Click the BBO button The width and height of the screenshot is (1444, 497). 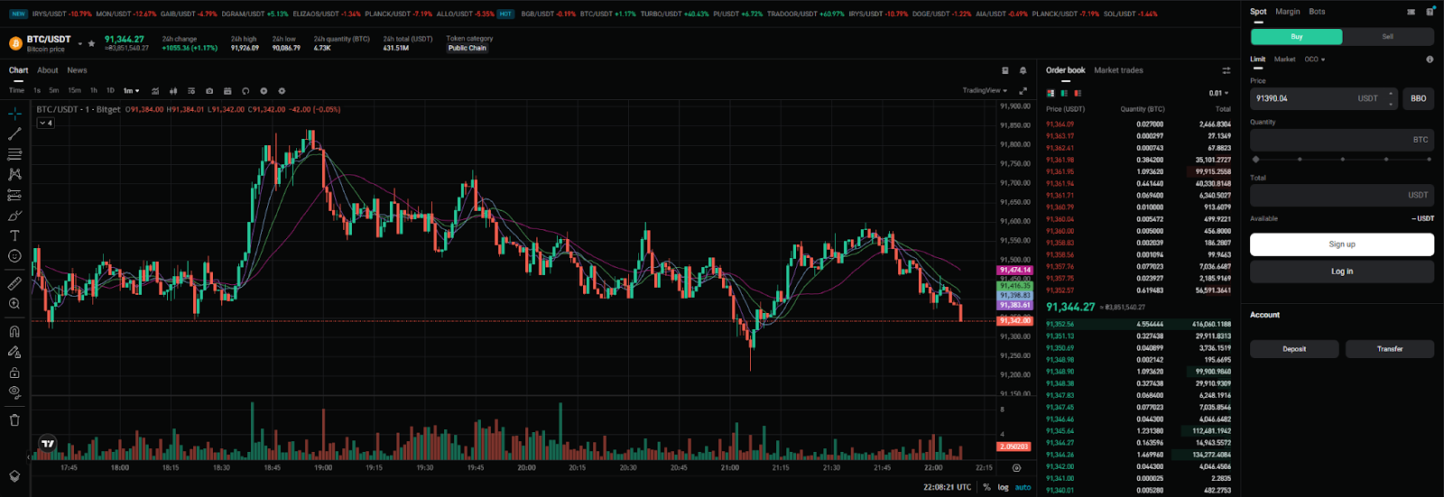(1418, 98)
